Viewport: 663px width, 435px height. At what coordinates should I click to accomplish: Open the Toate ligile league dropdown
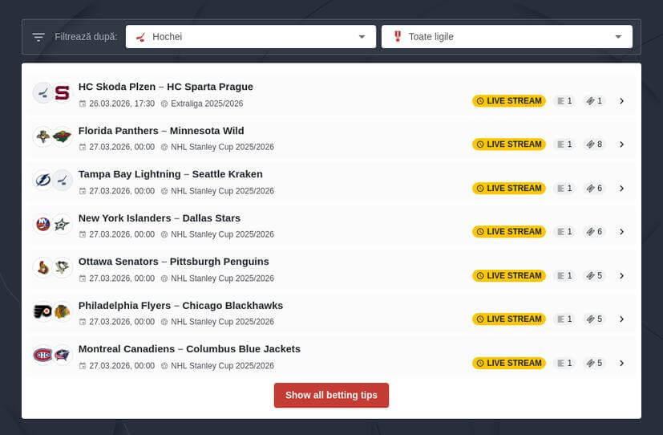pos(507,37)
